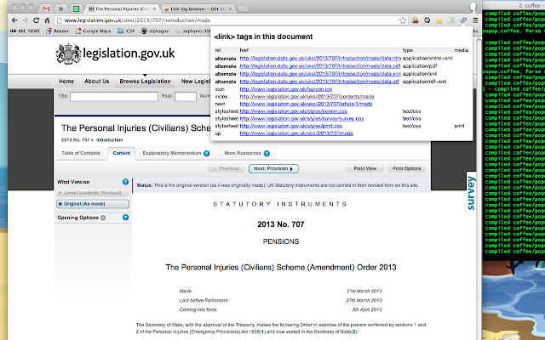The width and height of the screenshot is (545, 340).
Task: Open the BBC News bookmark
Action: coord(25,31)
